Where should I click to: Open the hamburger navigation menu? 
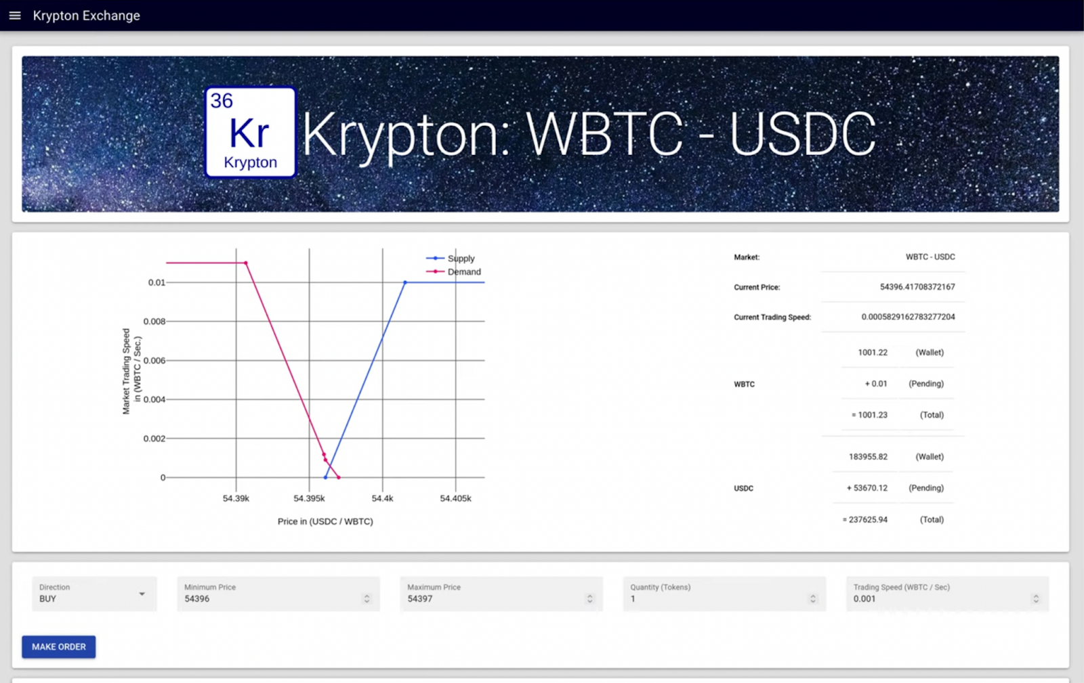coord(15,16)
